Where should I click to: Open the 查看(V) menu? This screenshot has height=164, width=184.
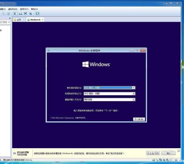coord(3,9)
